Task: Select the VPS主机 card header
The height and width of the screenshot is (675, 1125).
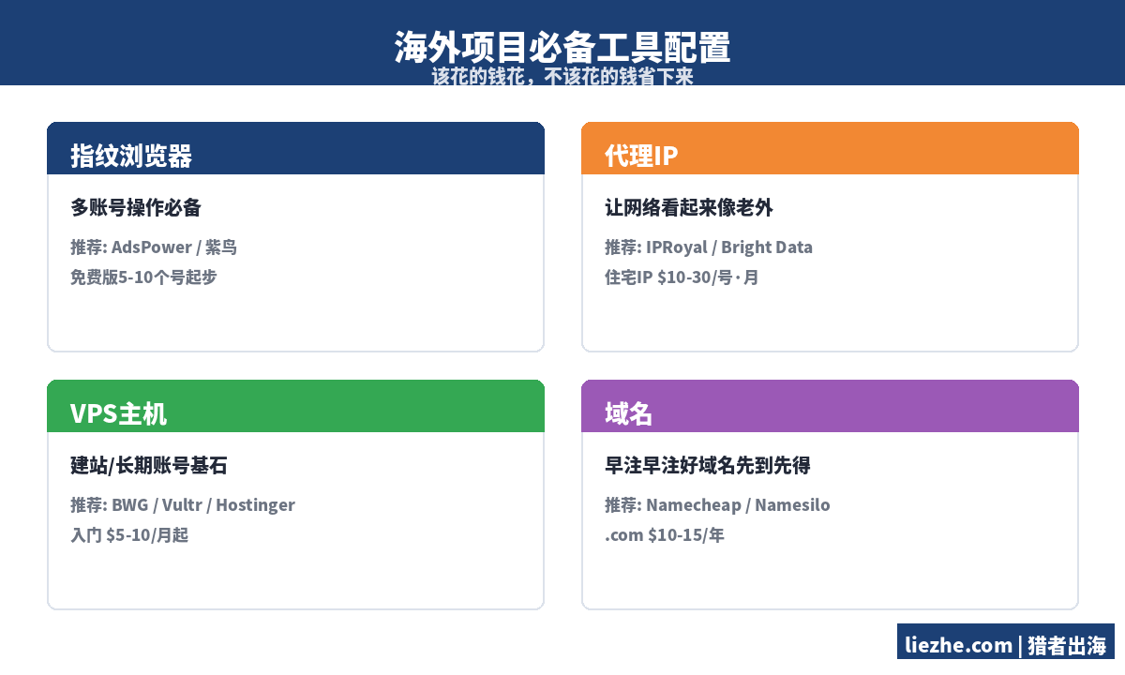Action: [295, 406]
